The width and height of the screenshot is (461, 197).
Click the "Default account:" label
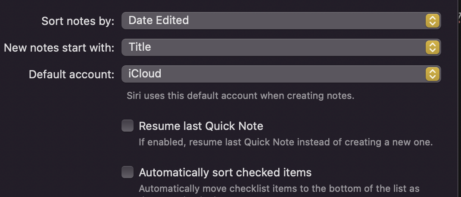click(x=72, y=74)
